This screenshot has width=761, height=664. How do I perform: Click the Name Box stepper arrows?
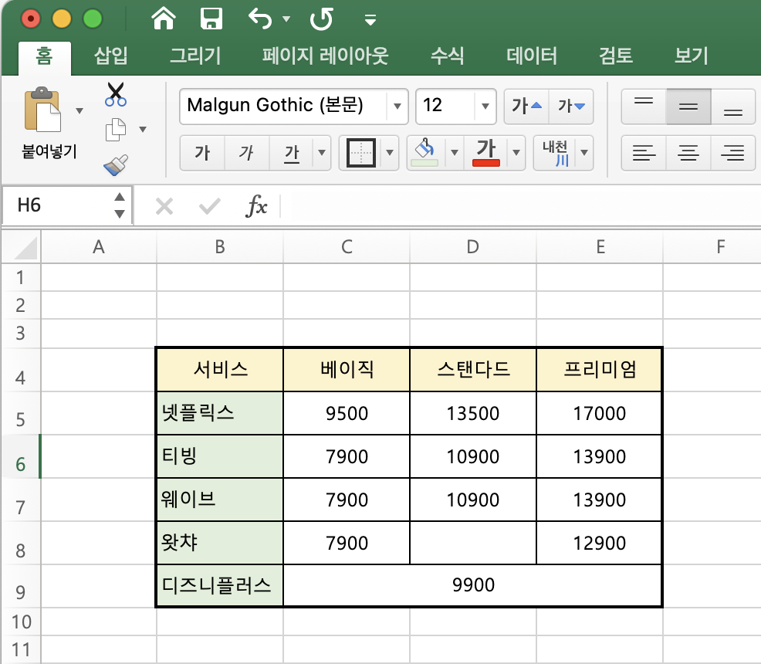tap(120, 205)
